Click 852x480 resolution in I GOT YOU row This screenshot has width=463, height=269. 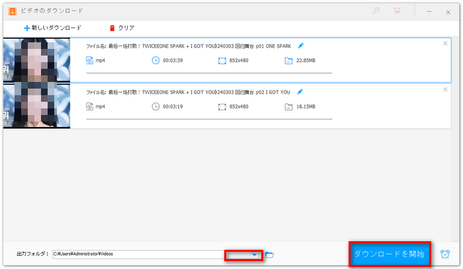pos(239,106)
